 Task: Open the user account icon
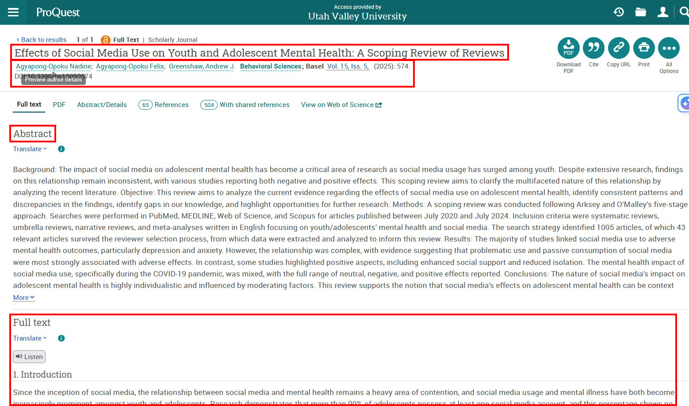coord(662,12)
